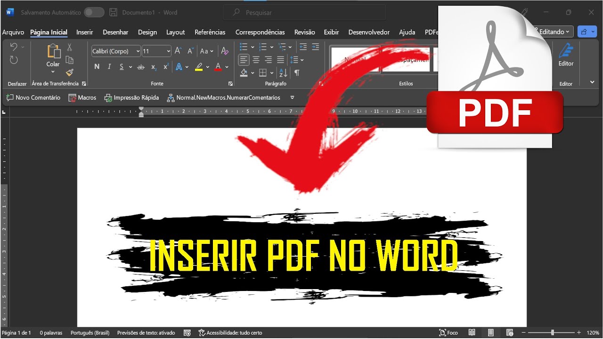Click the blue Share button icon

coord(587,32)
